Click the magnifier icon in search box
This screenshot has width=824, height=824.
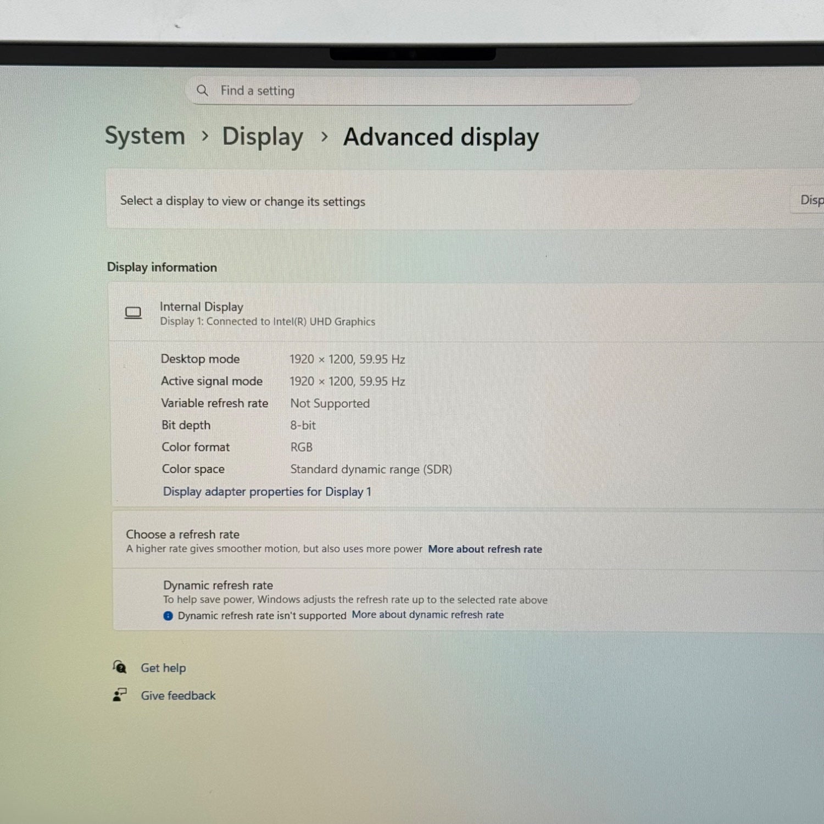click(x=202, y=90)
